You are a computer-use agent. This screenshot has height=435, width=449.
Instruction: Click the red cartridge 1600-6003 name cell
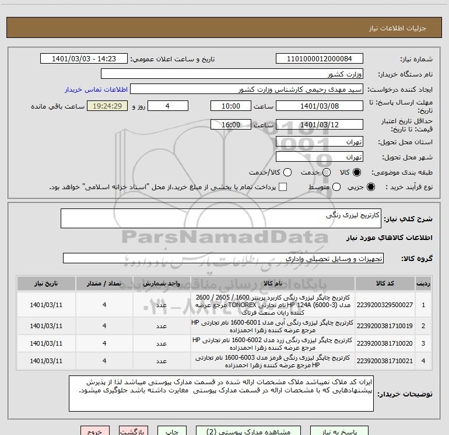point(273,361)
